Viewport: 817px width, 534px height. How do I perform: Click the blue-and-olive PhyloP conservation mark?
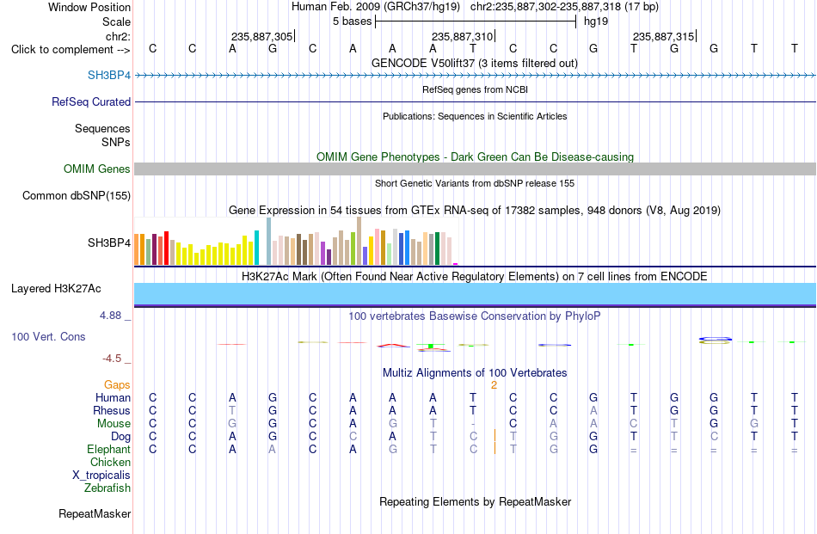click(x=715, y=341)
